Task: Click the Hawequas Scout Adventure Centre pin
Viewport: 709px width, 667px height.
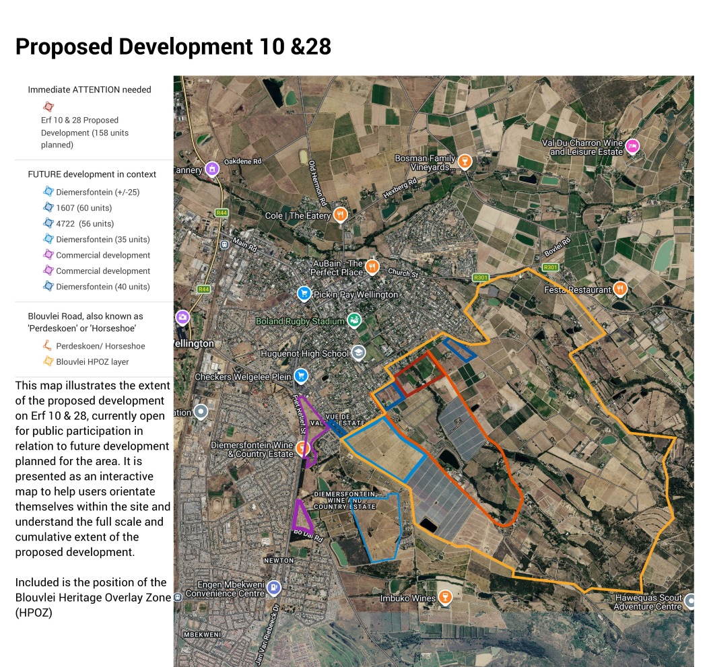Action: point(689,600)
